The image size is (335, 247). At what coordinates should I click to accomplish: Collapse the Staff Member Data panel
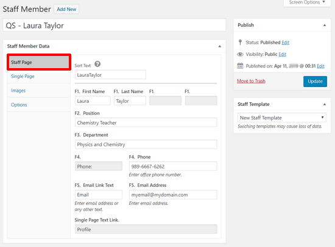click(220, 46)
